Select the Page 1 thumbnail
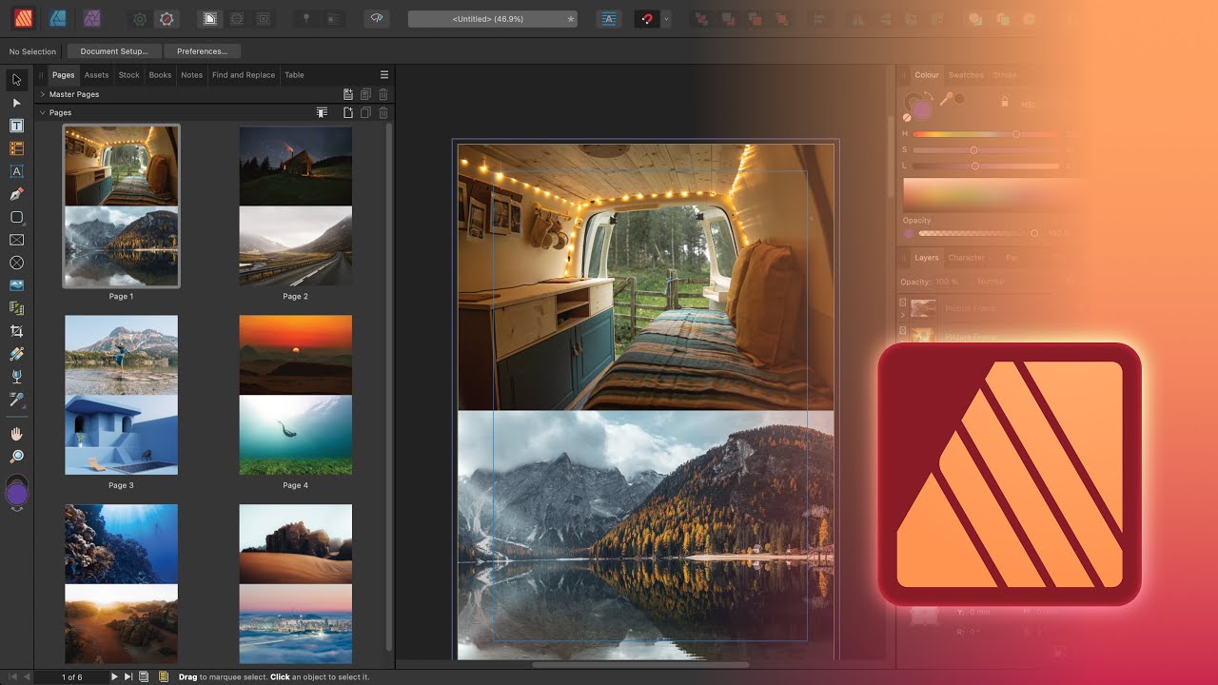 pyautogui.click(x=121, y=206)
